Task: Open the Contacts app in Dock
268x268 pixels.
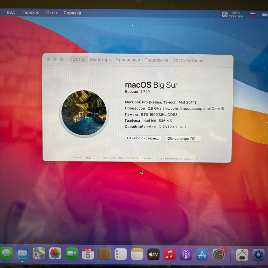Action: [x=105, y=254]
